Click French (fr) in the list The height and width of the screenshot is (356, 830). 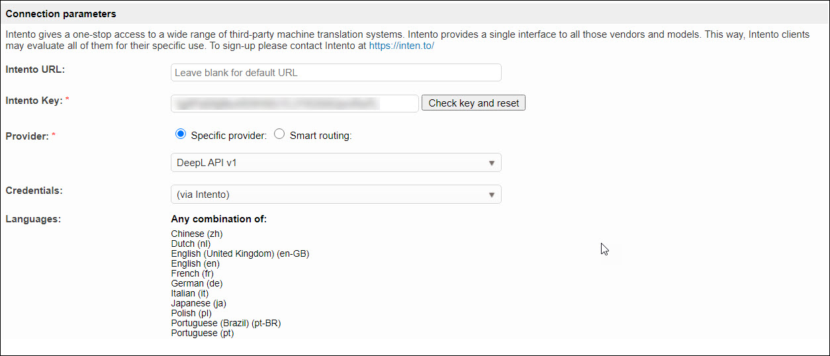click(x=192, y=273)
